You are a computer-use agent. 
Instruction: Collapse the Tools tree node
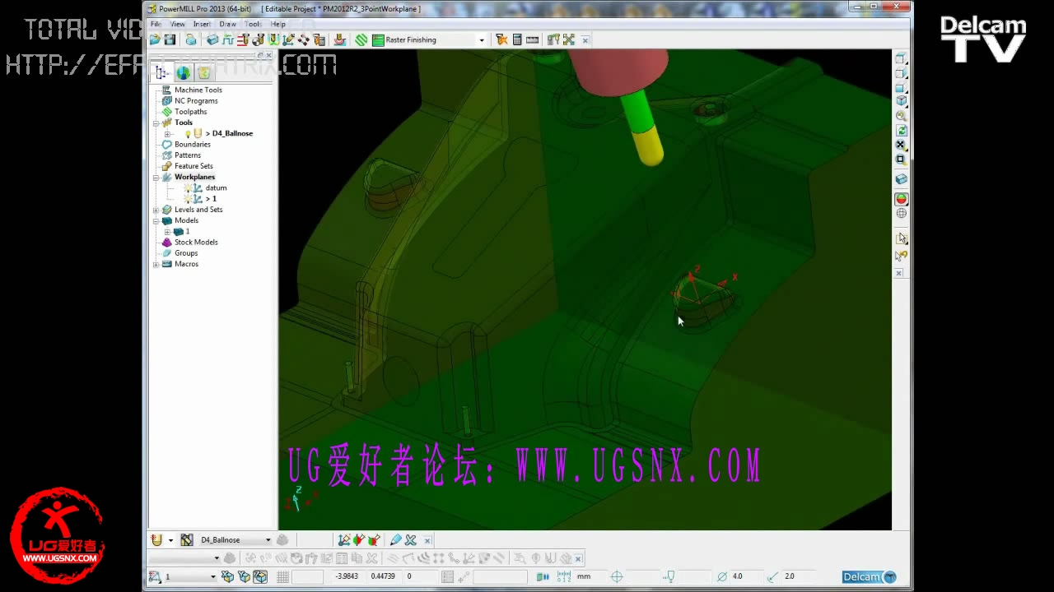point(156,123)
